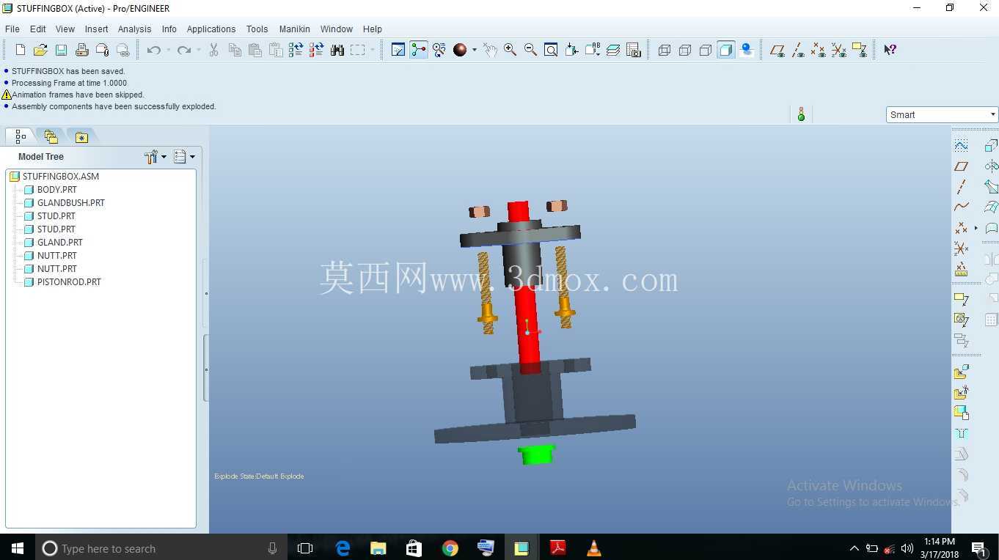Click the Refit model to screen icon
Viewport: 999px width, 560px height.
click(x=551, y=50)
